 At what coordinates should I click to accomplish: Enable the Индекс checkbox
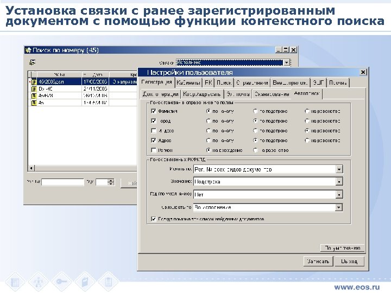pos(154,131)
